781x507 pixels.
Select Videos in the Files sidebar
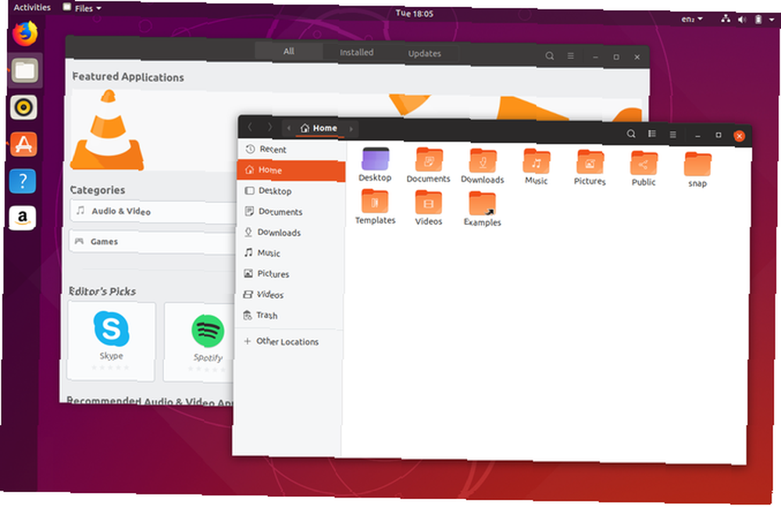(x=288, y=295)
